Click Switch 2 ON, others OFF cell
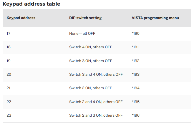Screen dimensions: 194x127 (91, 88)
